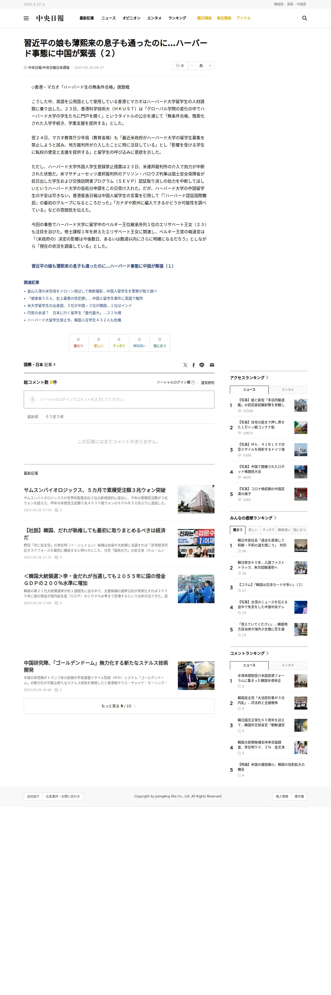Open 韓日関係 in the top navigation

click(204, 18)
